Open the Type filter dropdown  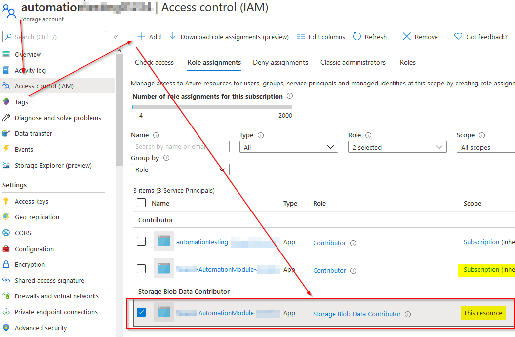(289, 147)
